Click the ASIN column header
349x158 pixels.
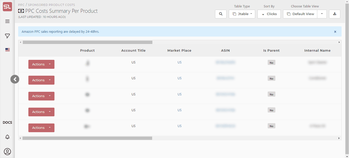226,51
